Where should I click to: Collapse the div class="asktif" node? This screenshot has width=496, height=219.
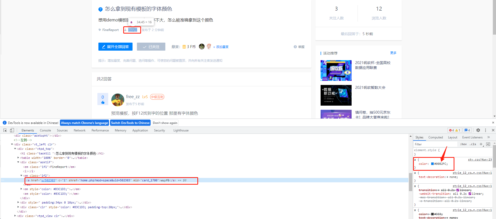pos(18,162)
